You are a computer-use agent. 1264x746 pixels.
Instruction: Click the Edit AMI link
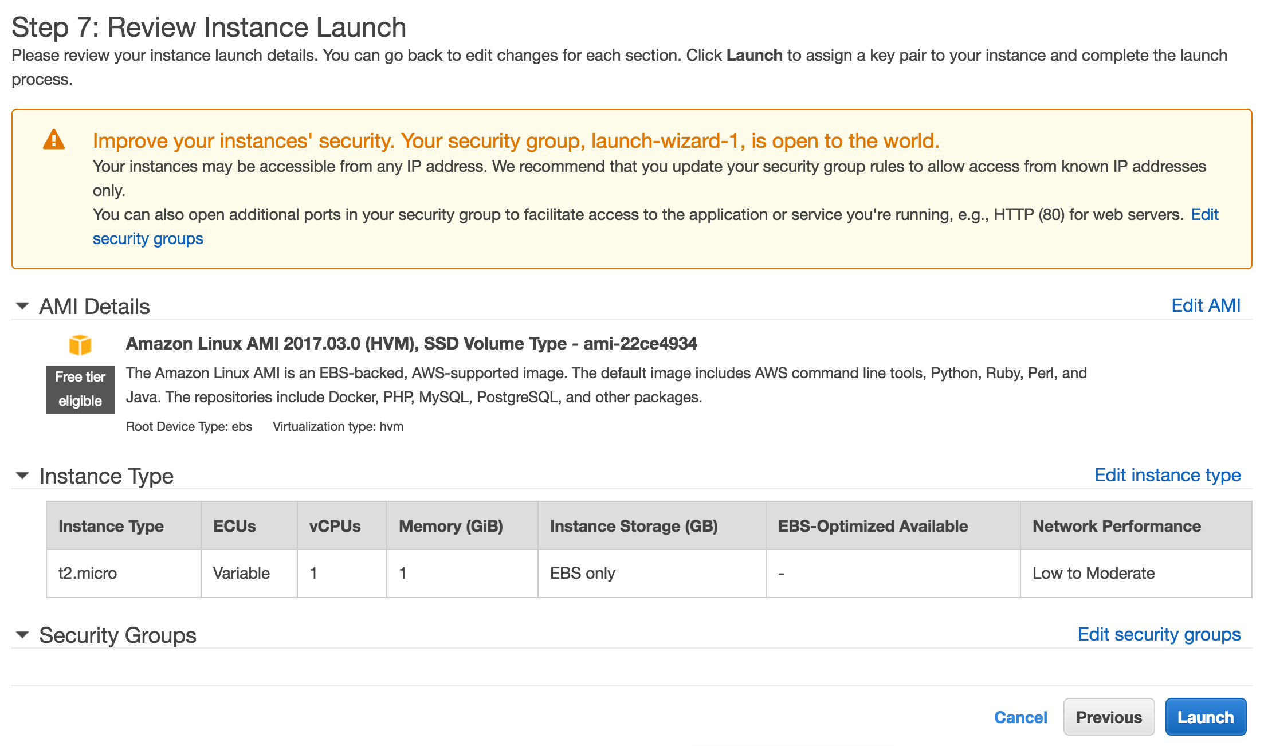click(x=1206, y=305)
